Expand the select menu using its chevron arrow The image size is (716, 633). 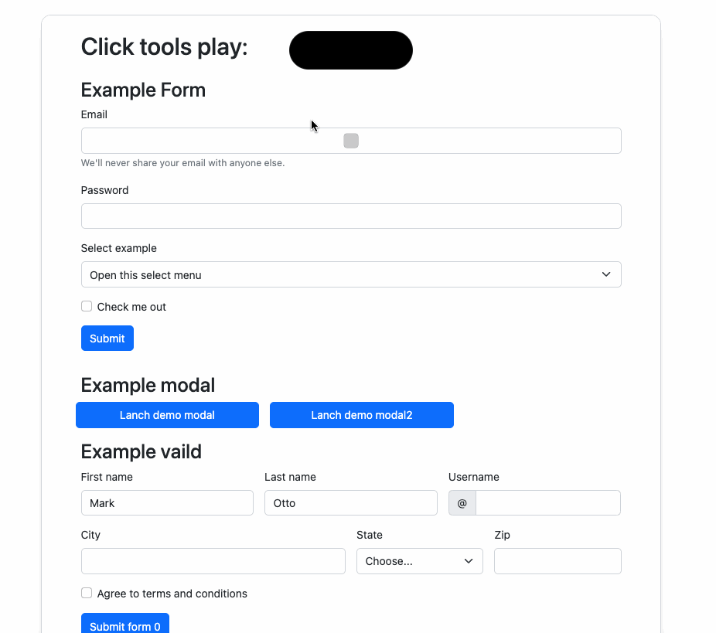(x=606, y=274)
